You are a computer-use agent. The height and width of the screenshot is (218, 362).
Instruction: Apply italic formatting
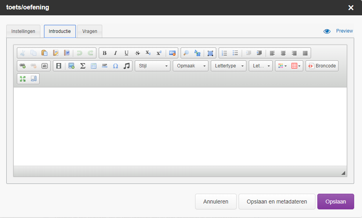[116, 53]
